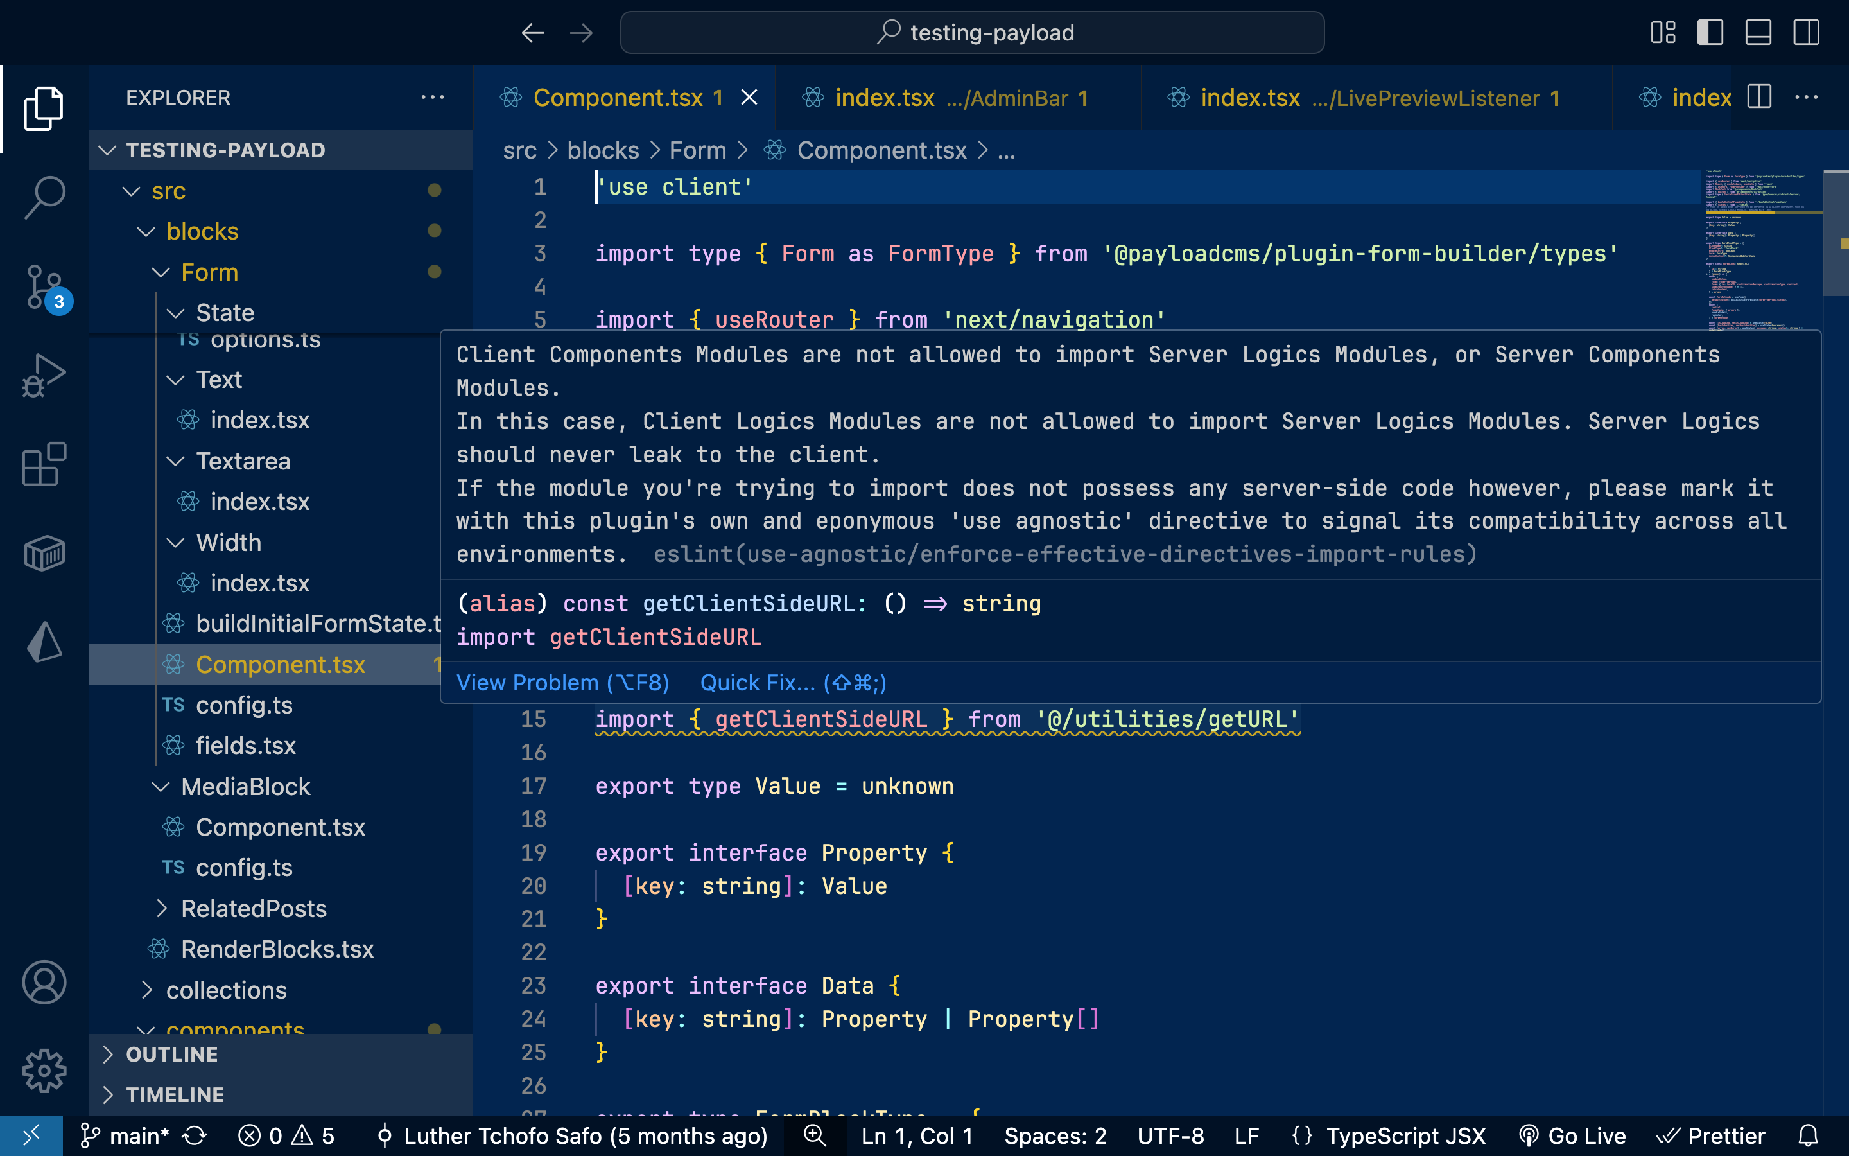
Task: Collapse the MediaBlock folder
Action: point(245,787)
